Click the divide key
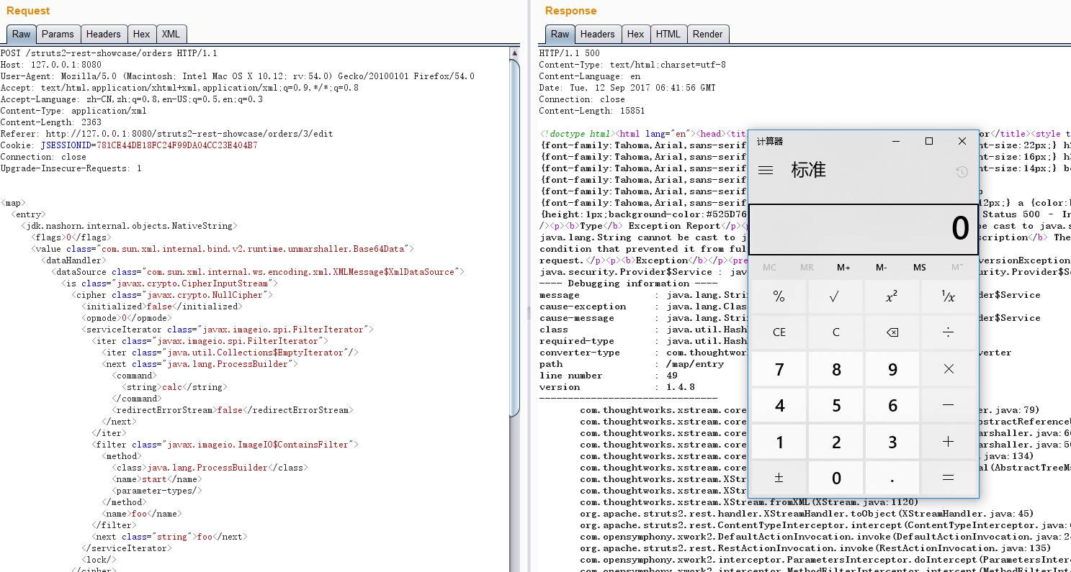Viewport: 1071px width, 572px height. (x=948, y=332)
